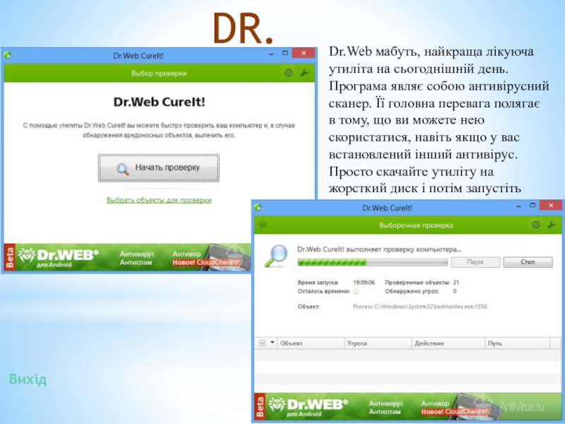The image size is (565, 424).
Task: Click globe language icon in the Выборочная проверка window
Action: (536, 225)
